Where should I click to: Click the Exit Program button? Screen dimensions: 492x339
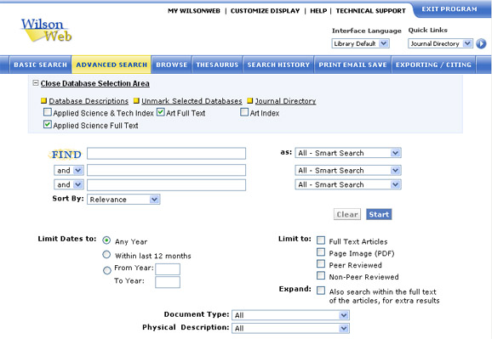(449, 9)
